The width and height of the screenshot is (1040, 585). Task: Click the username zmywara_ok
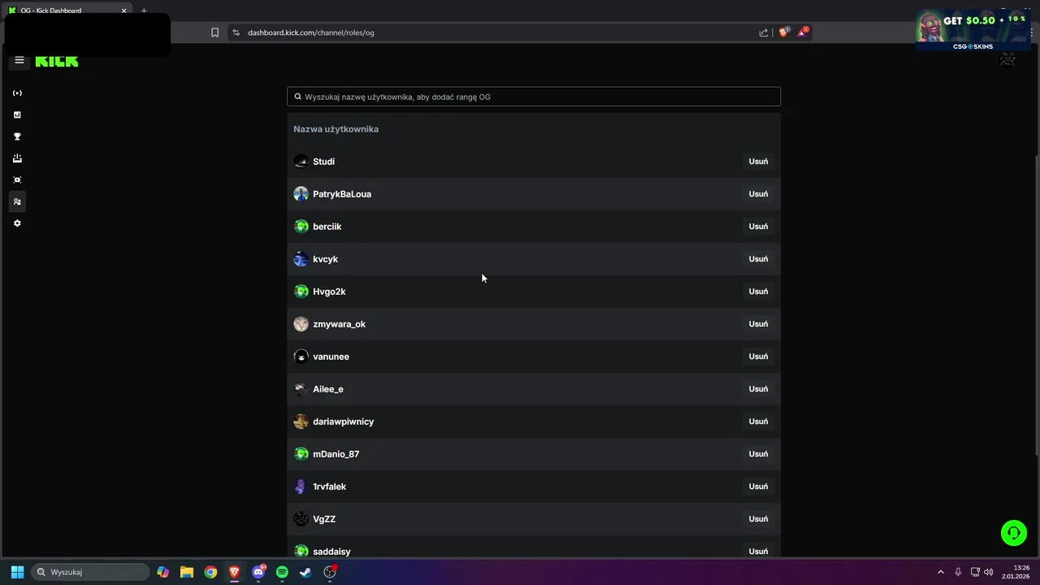click(339, 324)
